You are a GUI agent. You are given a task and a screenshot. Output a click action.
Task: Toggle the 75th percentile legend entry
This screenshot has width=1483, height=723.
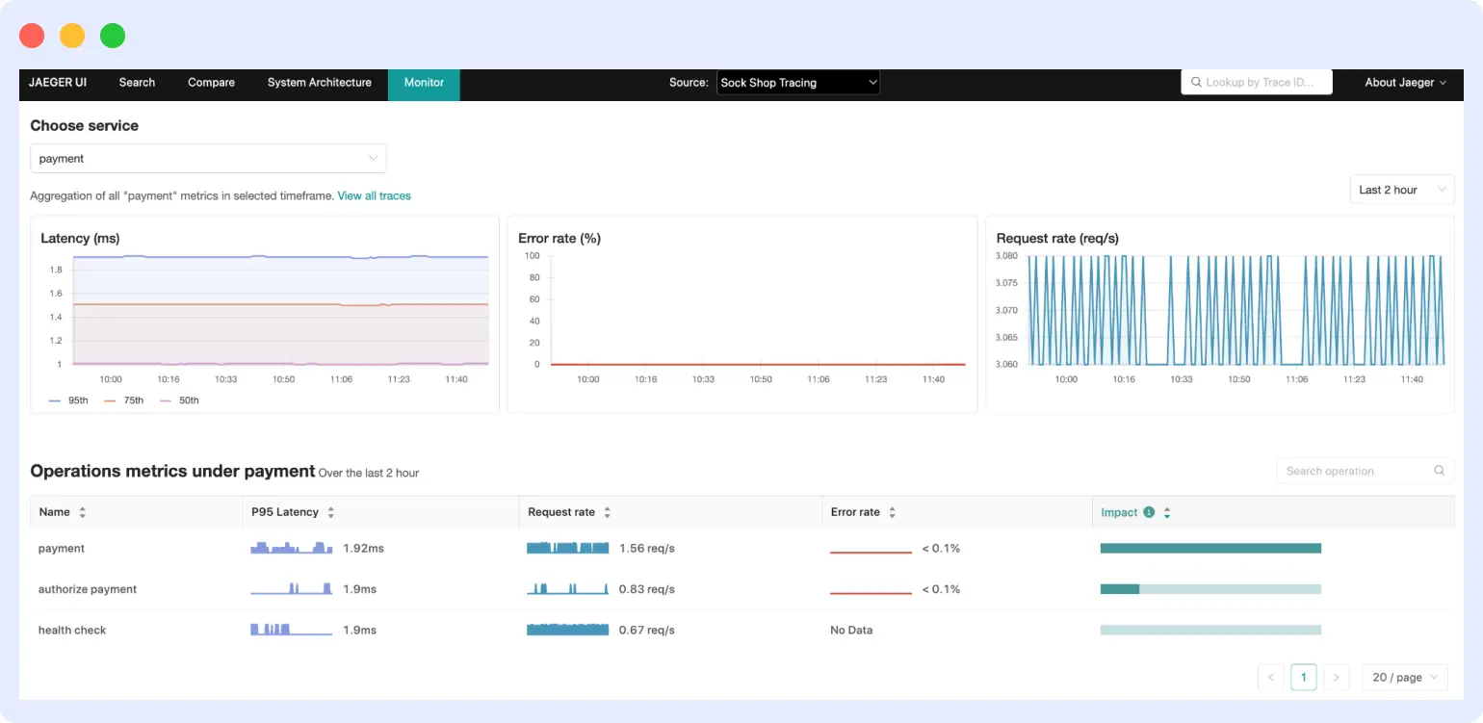pyautogui.click(x=123, y=400)
